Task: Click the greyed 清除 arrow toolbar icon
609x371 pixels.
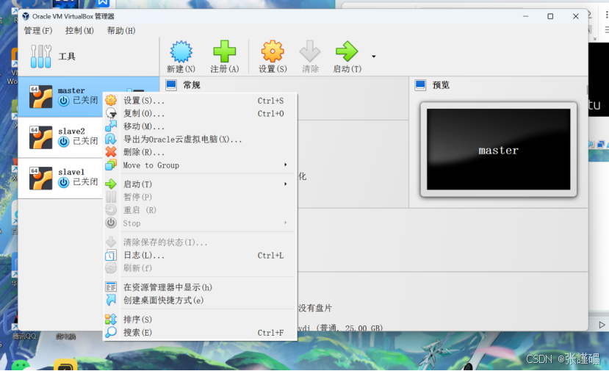Action: tap(310, 51)
